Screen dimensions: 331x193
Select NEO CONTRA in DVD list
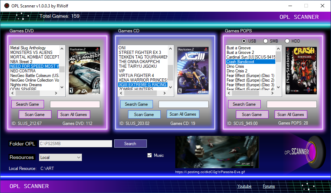34,71
